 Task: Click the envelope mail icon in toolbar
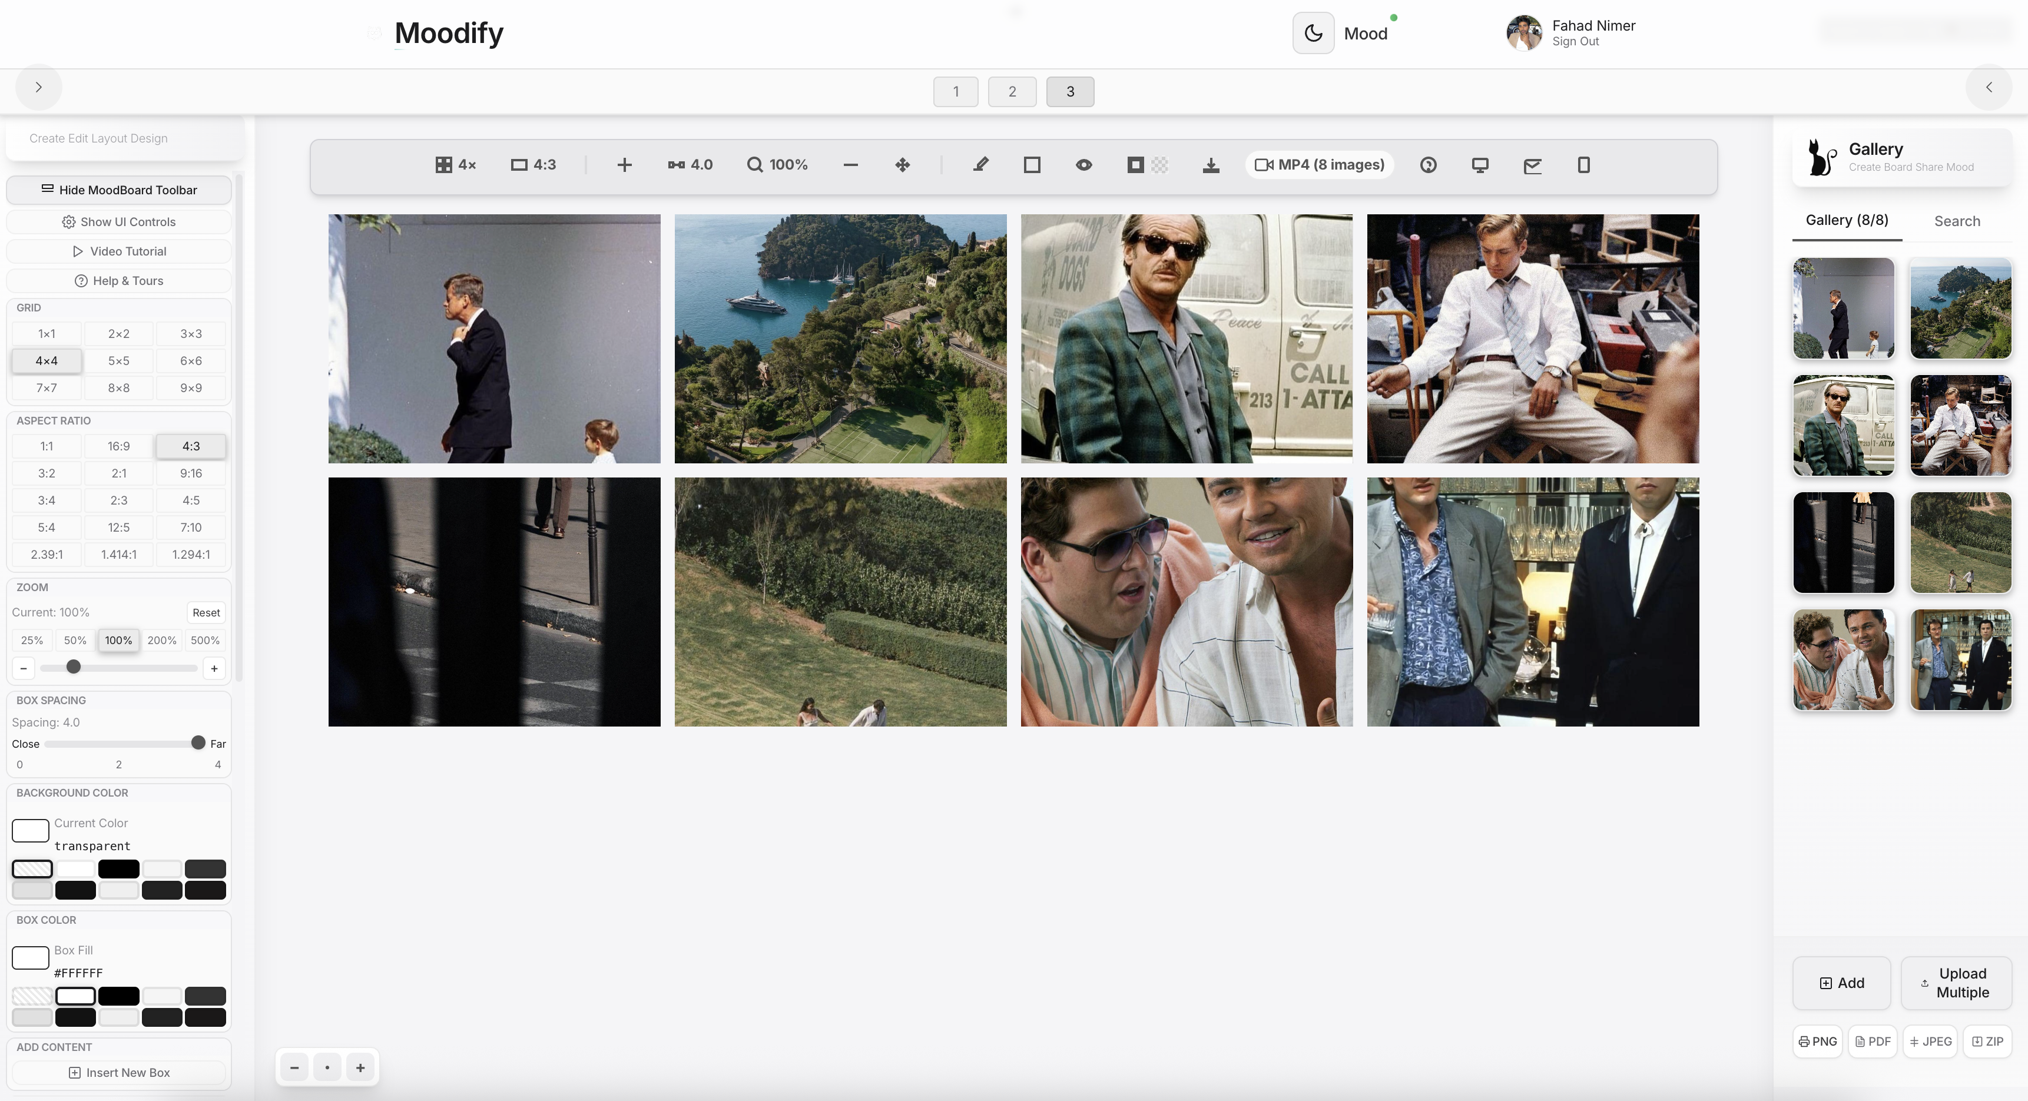click(1532, 164)
